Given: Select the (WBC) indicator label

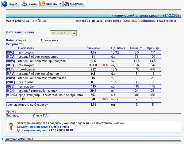Looking at the screenshot, I should (x=10, y=82).
